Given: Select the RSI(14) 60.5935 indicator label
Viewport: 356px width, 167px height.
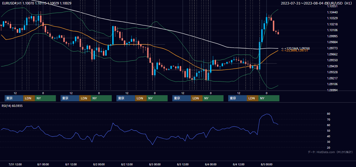Looking at the screenshot, I should coord(12,106).
